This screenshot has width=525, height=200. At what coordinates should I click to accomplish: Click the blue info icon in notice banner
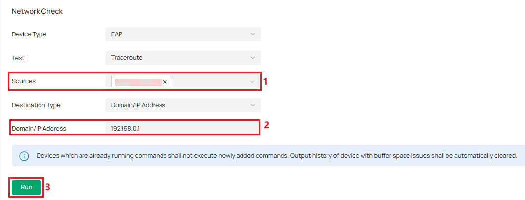click(x=24, y=156)
